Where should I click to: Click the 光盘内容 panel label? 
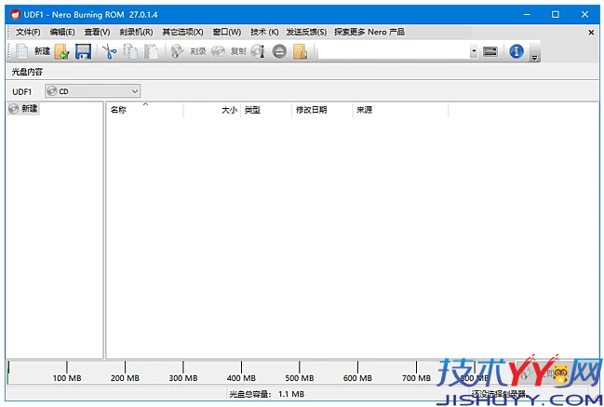tap(27, 72)
